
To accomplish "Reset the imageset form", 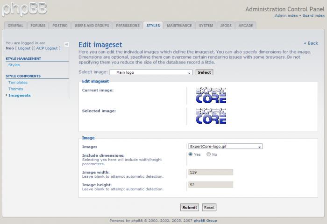I will click(x=209, y=208).
